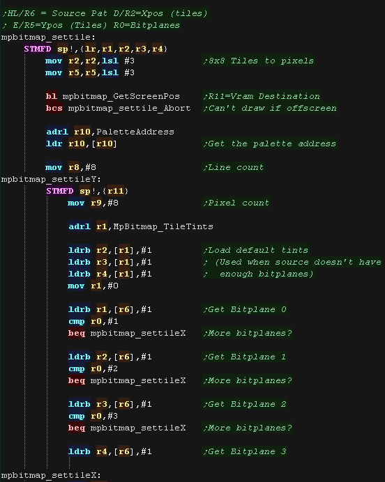
Task: Click the ';Pixel count' comment
Action: 236,203
